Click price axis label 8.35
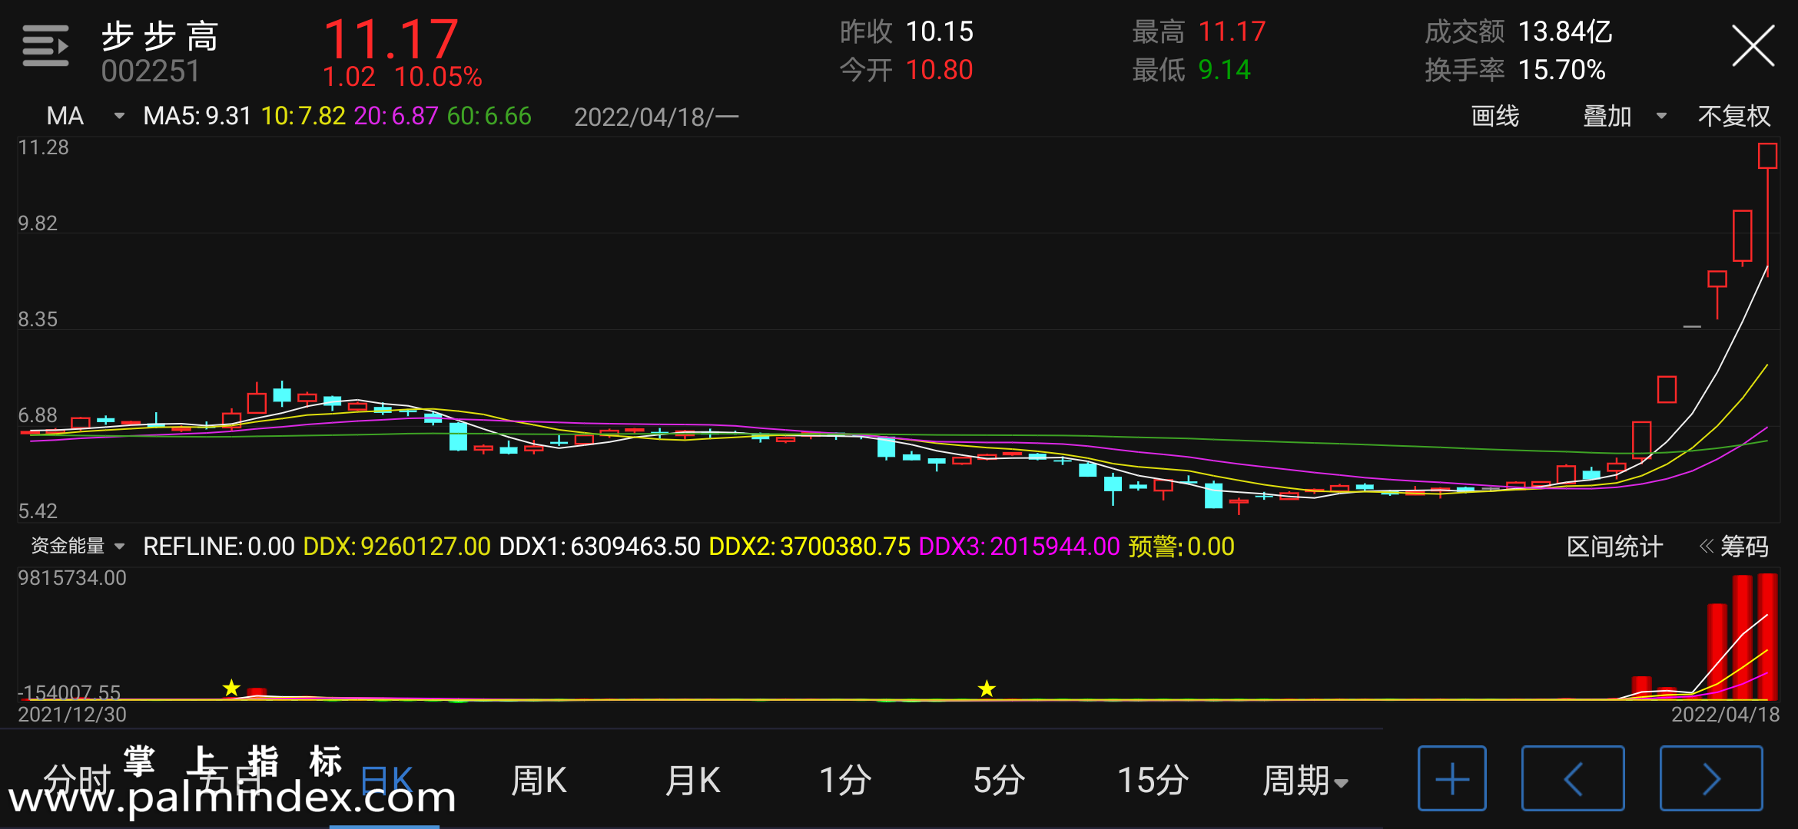1798x829 pixels. [38, 319]
